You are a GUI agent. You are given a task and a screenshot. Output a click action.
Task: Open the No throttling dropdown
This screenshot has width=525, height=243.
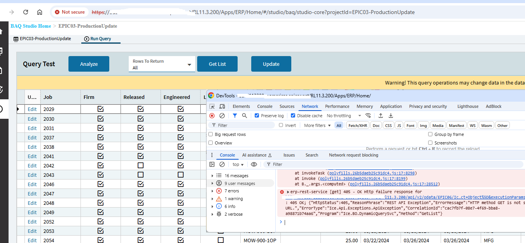[344, 116]
